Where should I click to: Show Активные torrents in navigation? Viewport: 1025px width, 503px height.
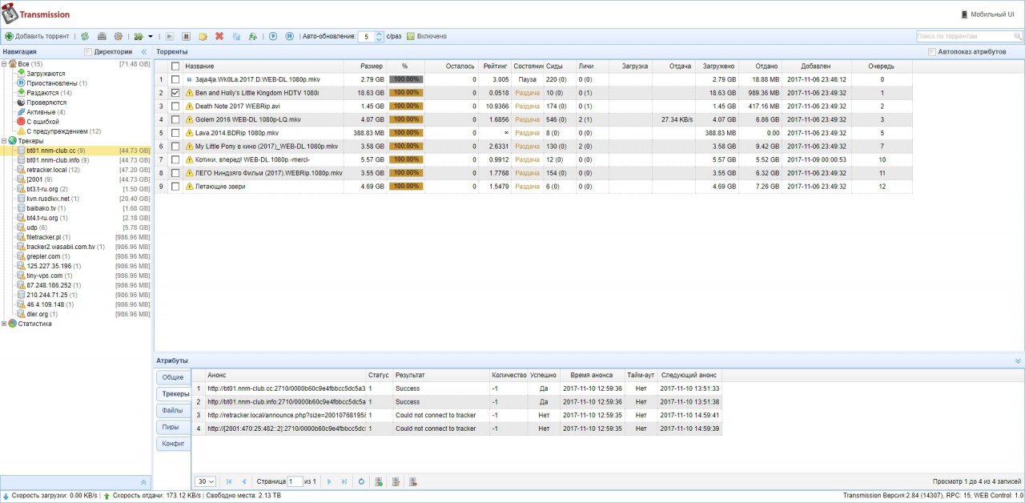pos(41,112)
